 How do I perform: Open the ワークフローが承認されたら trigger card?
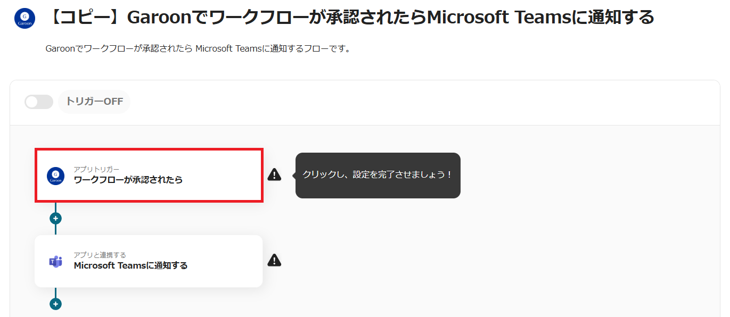149,176
